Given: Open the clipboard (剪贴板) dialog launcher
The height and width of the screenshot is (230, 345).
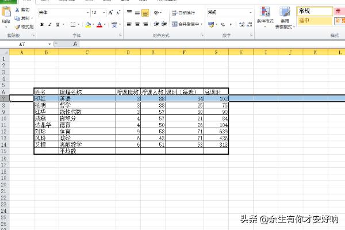Looking at the screenshot, I should tap(33, 35).
